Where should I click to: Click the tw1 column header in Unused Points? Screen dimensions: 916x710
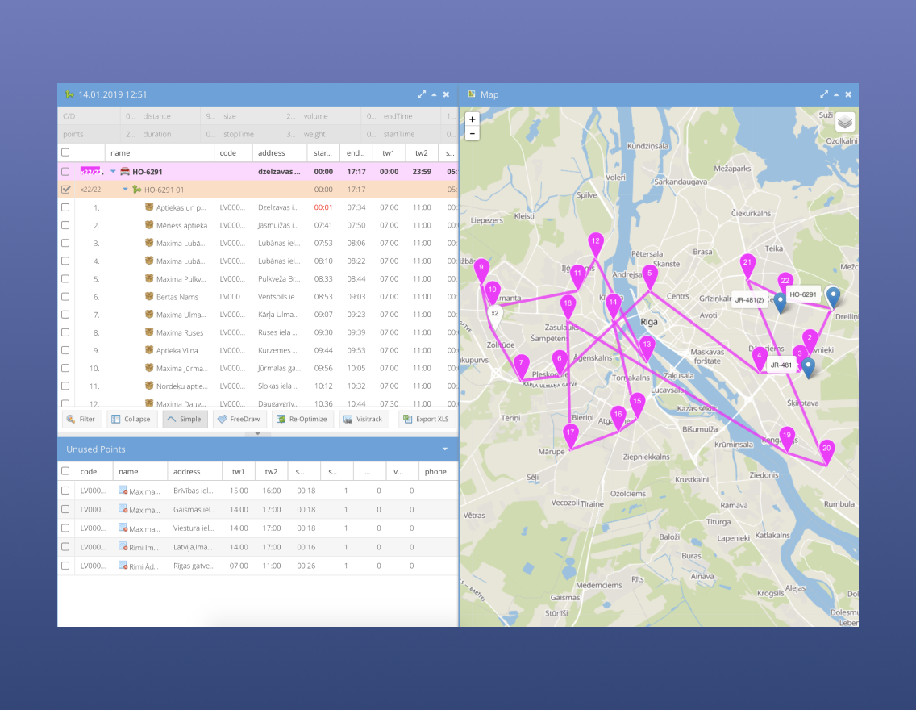pos(238,471)
